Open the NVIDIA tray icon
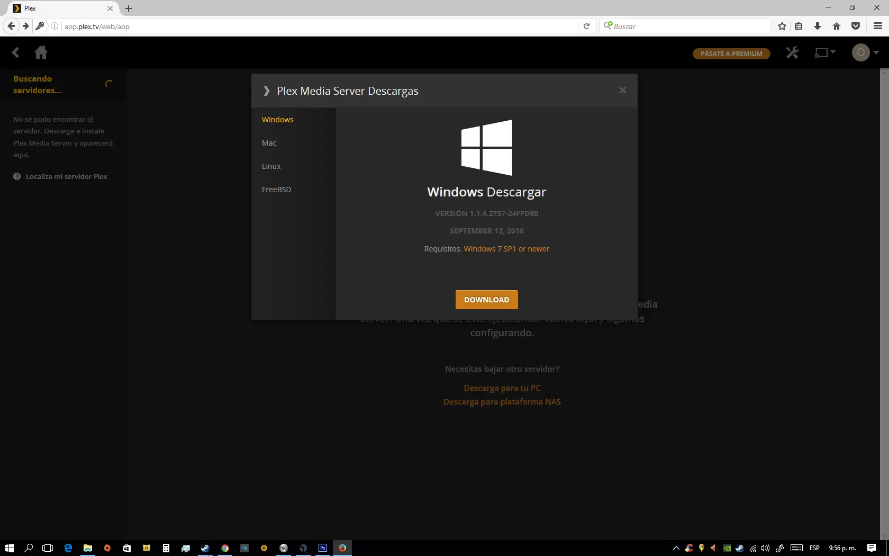The height and width of the screenshot is (556, 889). point(727,548)
